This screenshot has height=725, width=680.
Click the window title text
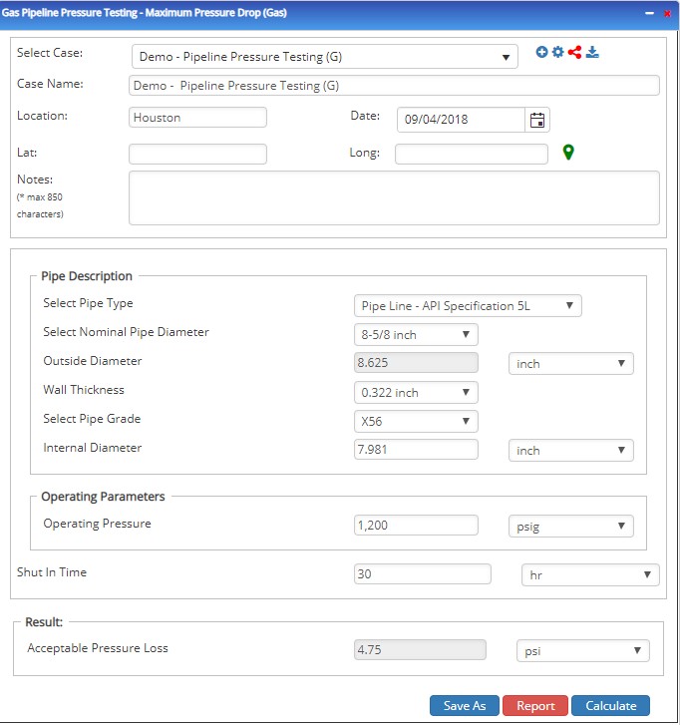[x=145, y=13]
